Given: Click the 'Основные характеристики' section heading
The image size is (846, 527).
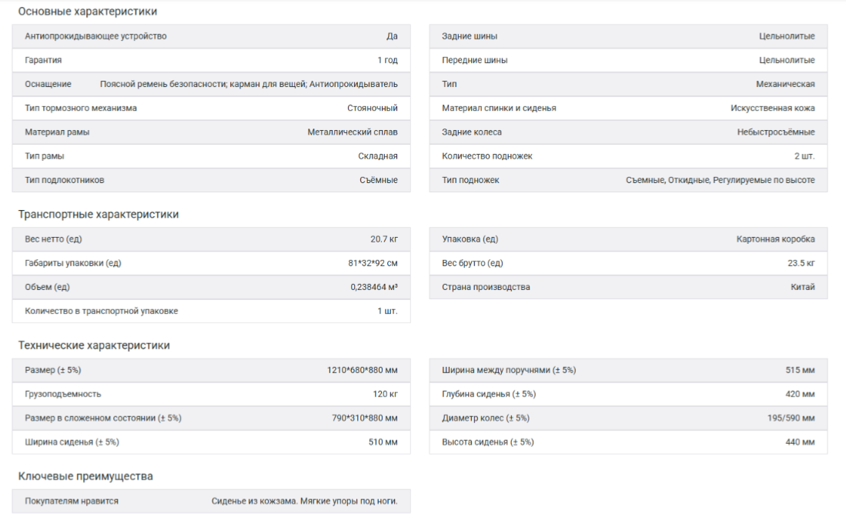Looking at the screenshot, I should tap(87, 12).
